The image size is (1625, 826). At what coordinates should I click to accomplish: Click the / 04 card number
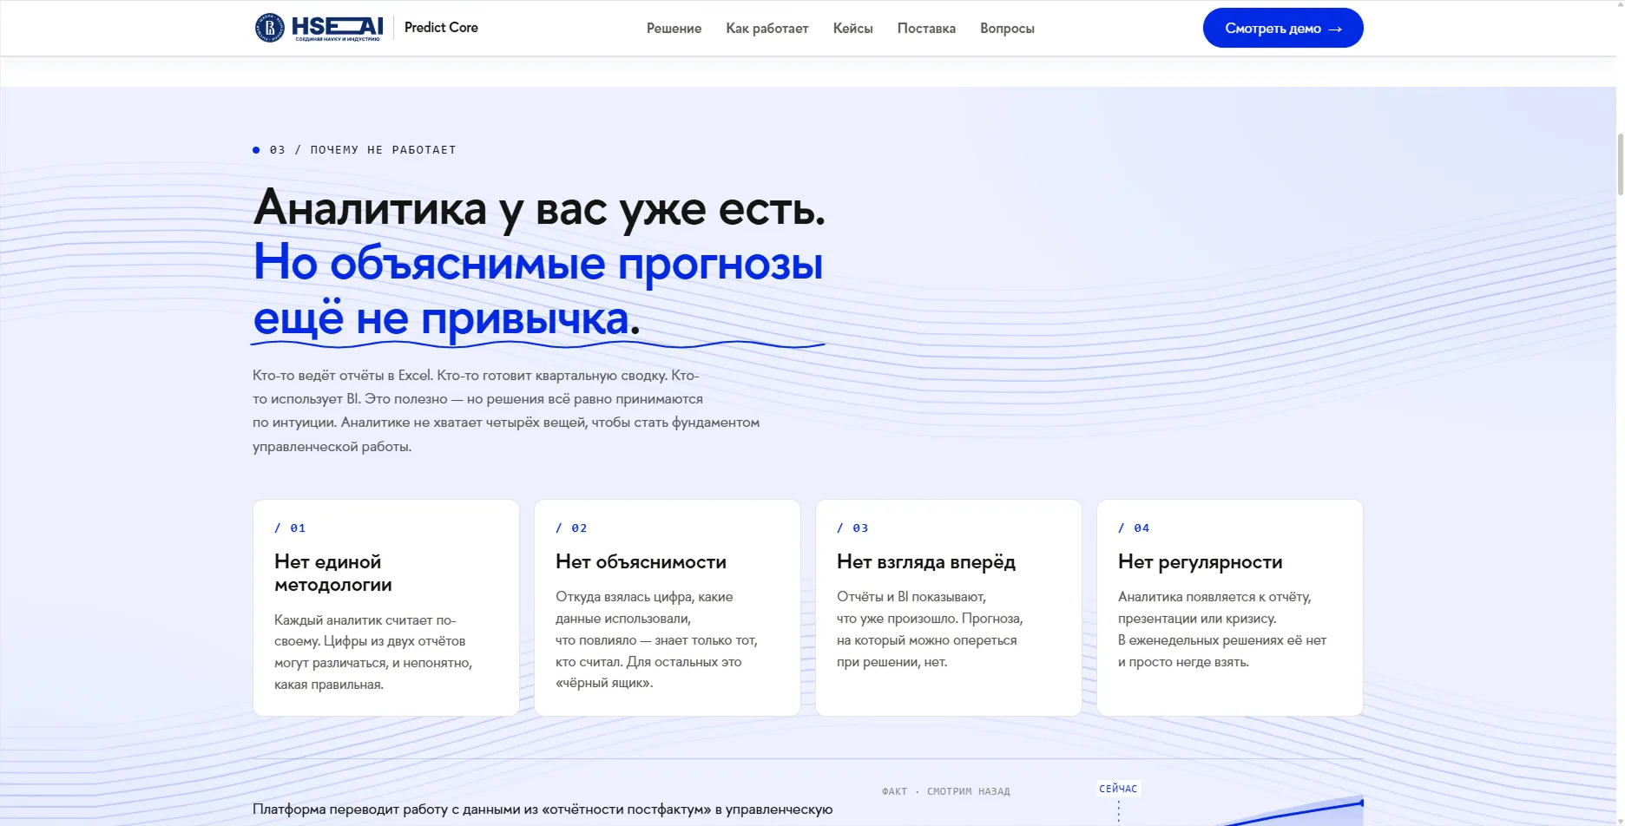pos(1134,528)
